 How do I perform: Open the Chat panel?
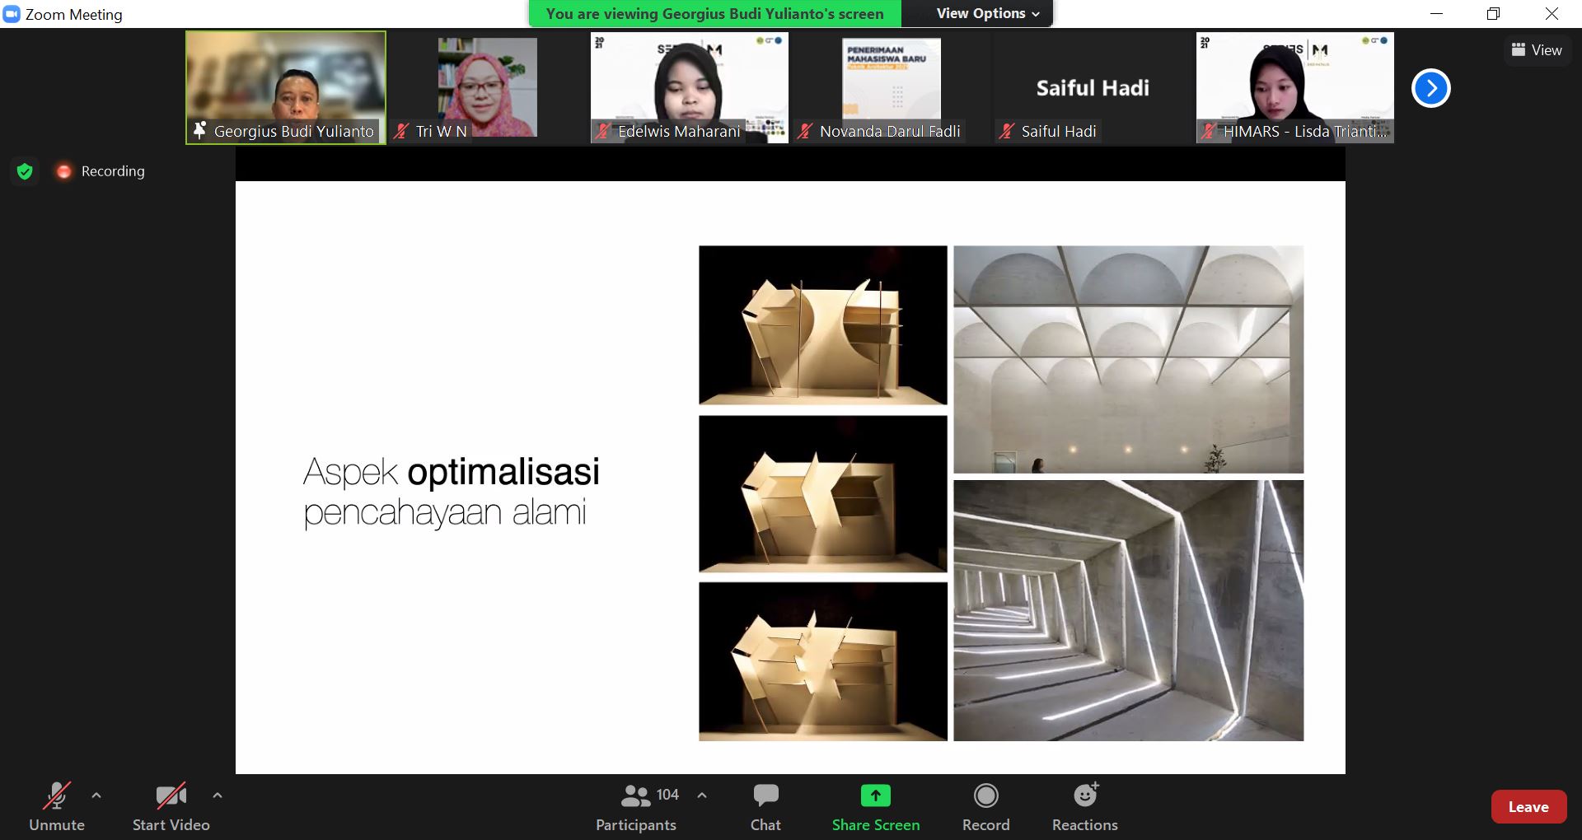pyautogui.click(x=765, y=807)
